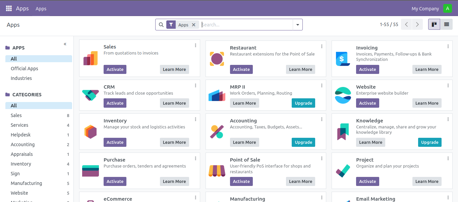Viewport: 458px width, 202px height.
Task: Click the 1-55 / 55 pager counter
Action: pos(389,24)
